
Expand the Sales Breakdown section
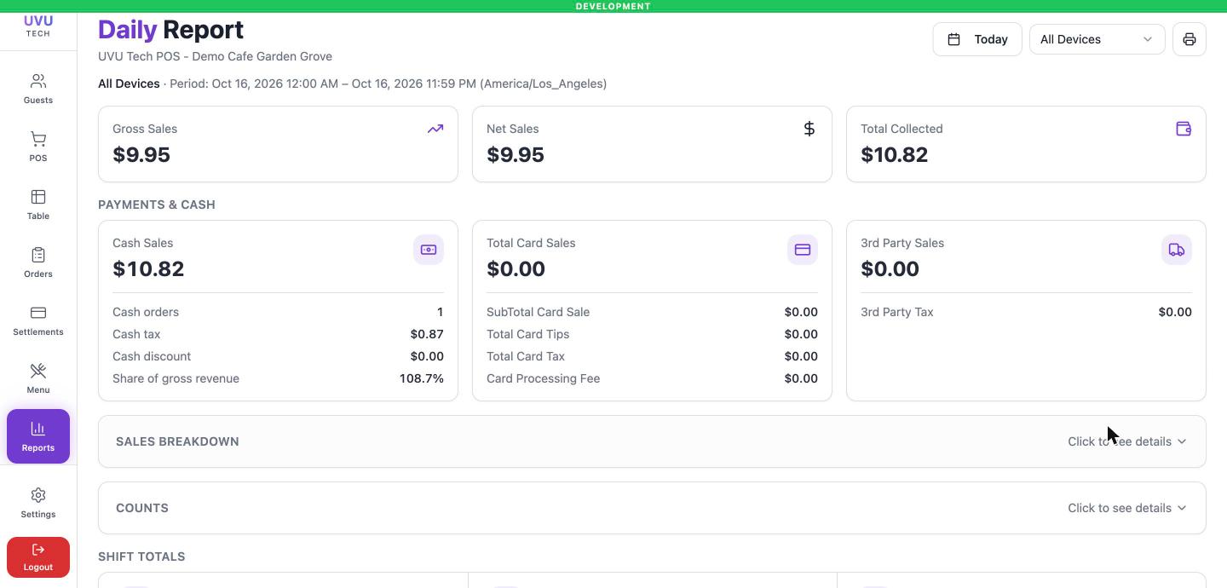(652, 441)
